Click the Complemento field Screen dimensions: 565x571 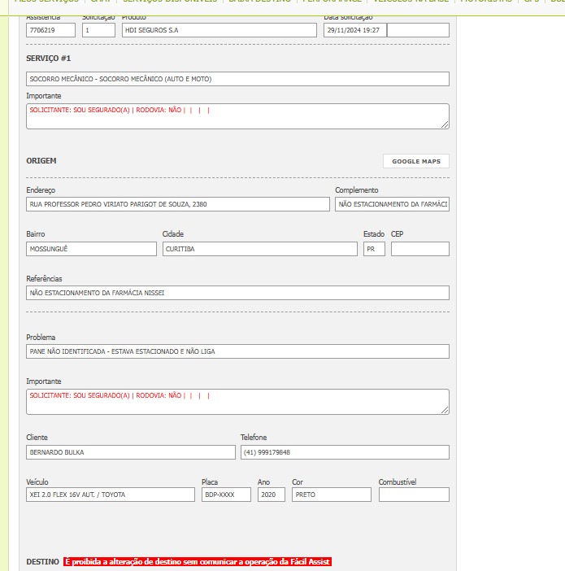pos(392,204)
